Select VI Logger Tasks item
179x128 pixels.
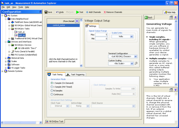tap(18, 68)
